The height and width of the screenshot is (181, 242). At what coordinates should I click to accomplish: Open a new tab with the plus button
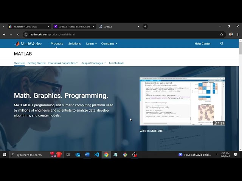click(145, 26)
